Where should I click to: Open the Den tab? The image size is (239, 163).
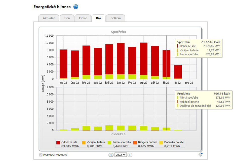tap(67, 18)
